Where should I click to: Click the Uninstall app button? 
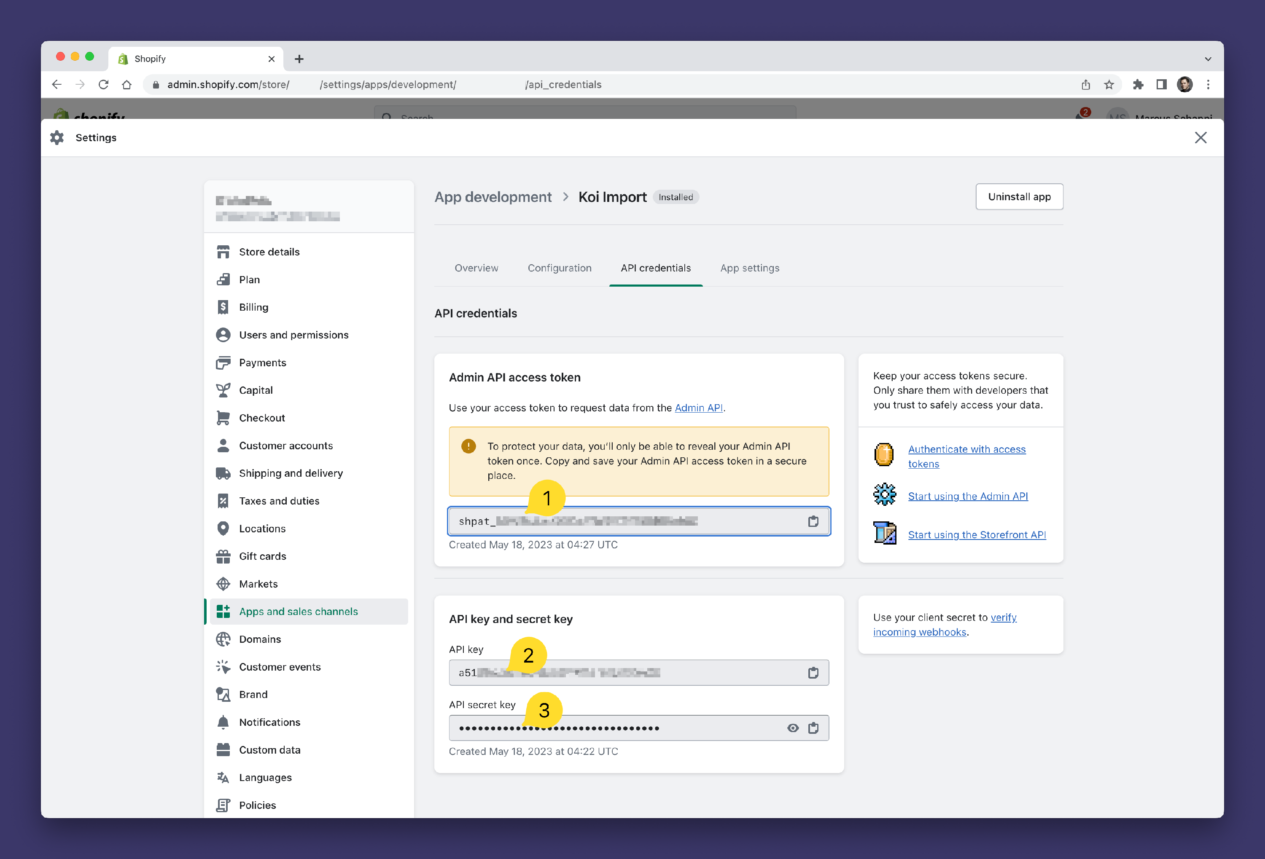1018,196
